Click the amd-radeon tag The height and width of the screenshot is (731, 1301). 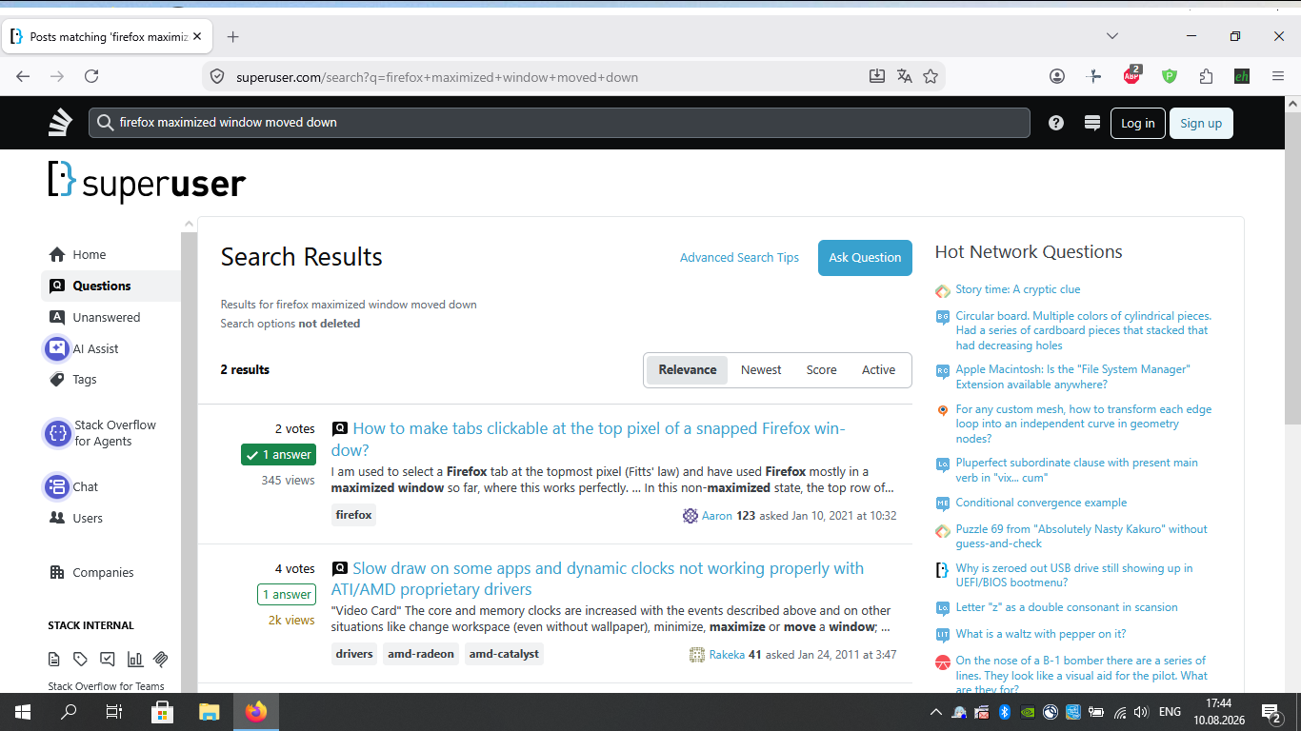click(x=420, y=654)
